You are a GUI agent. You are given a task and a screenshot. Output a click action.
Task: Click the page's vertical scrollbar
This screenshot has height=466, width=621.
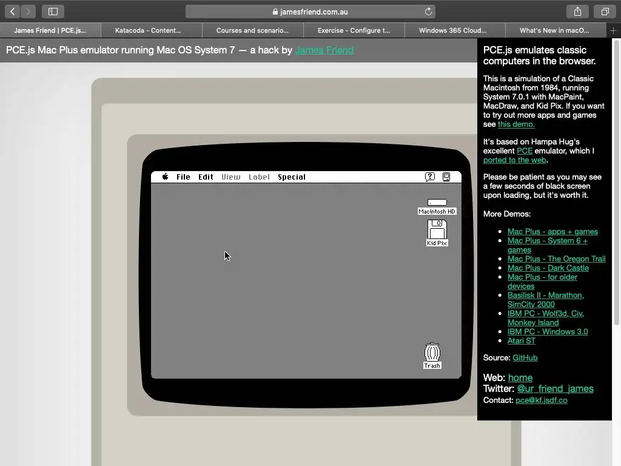[x=616, y=182]
